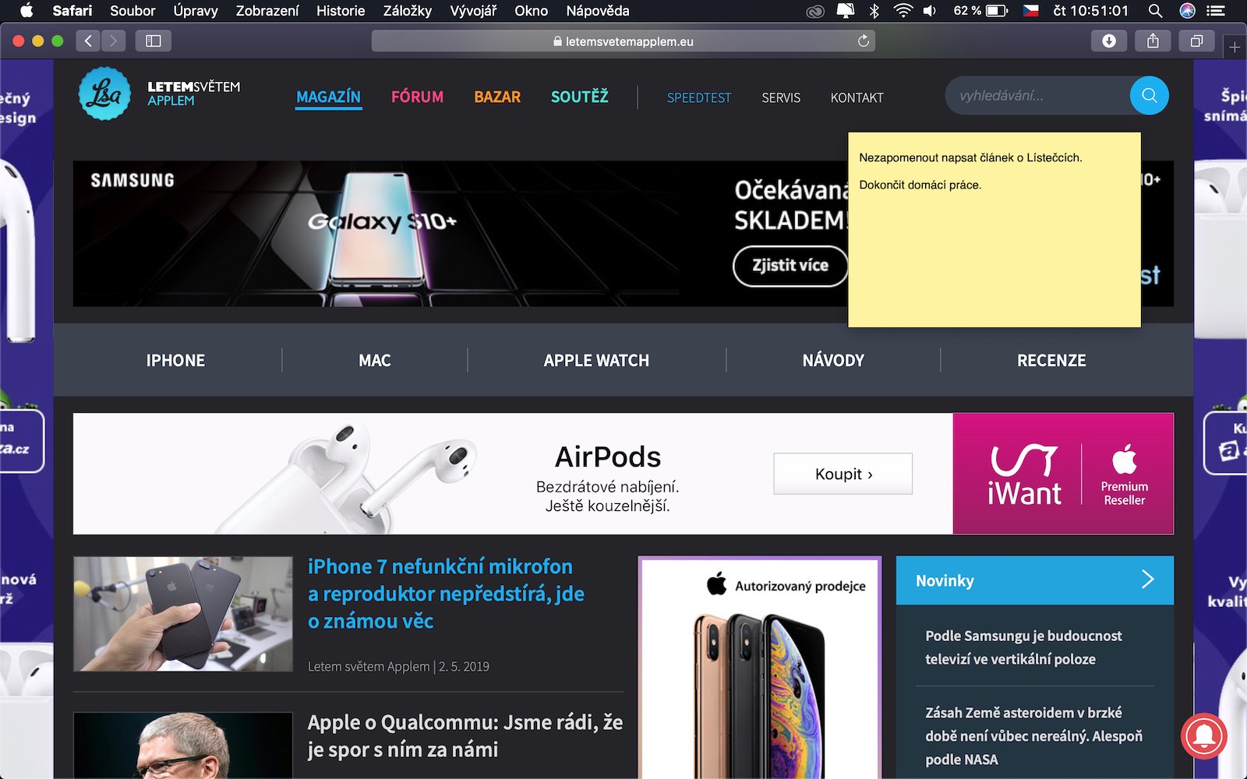Open the iPhone 7 nefunkční mikrofon article

[446, 594]
